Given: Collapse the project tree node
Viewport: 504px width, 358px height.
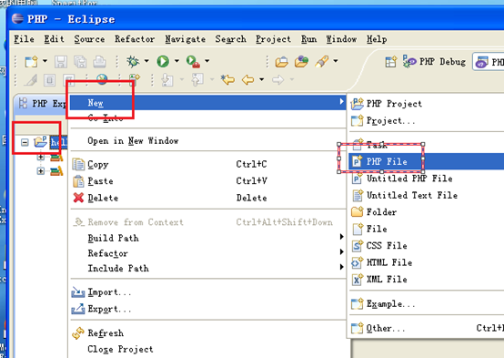Looking at the screenshot, I should [25, 142].
